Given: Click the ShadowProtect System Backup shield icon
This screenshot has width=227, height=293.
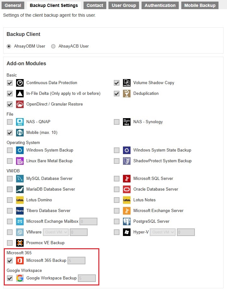Looking at the screenshot, I should (x=127, y=161).
